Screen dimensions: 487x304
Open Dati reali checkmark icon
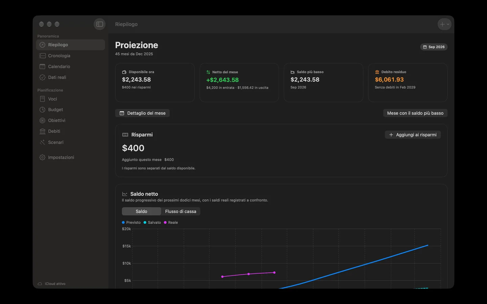42,77
